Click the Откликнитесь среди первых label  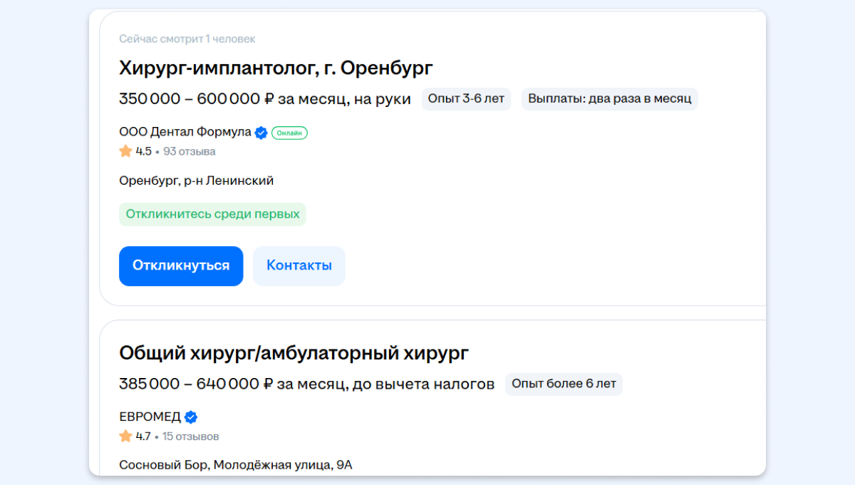click(x=212, y=214)
